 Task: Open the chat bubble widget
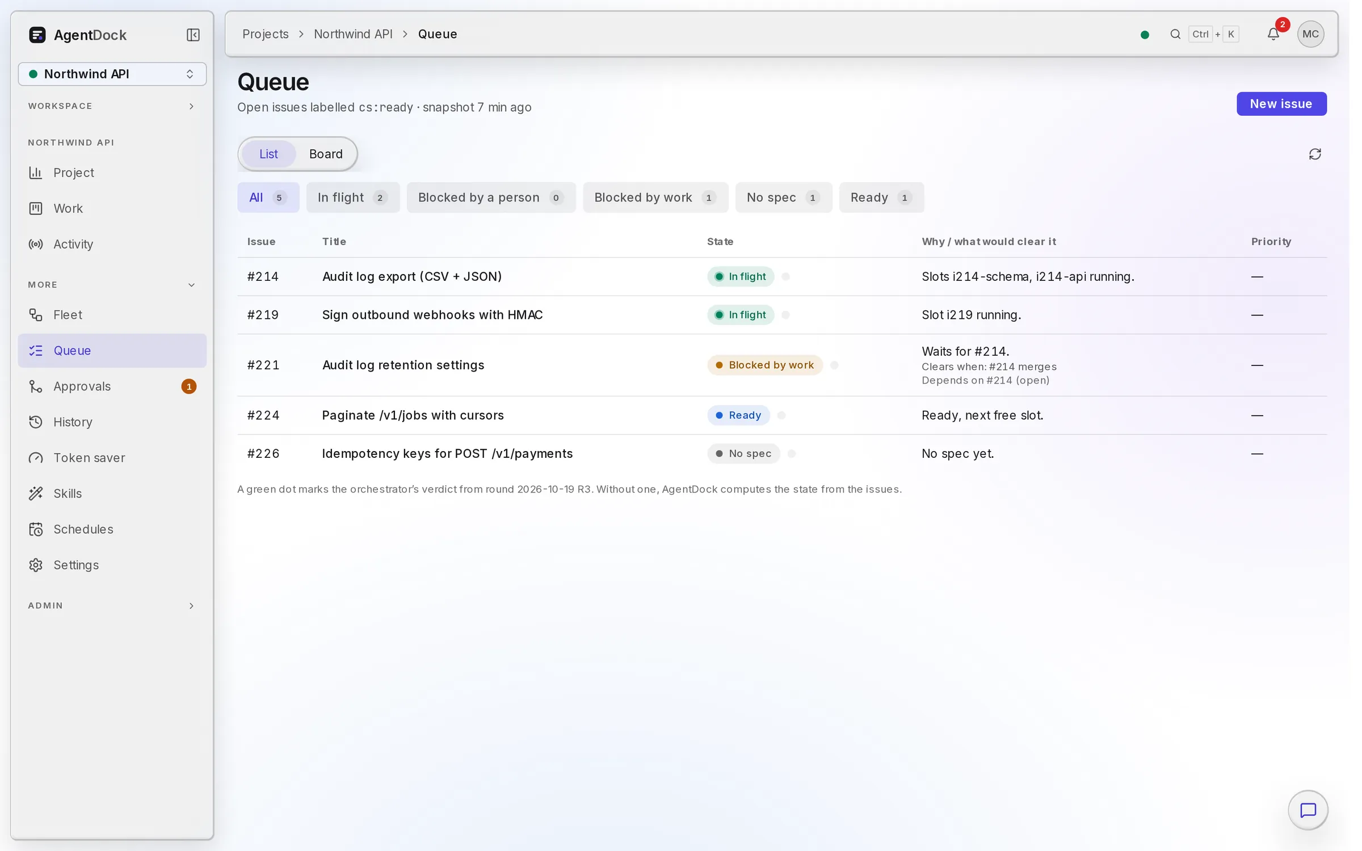click(1308, 810)
